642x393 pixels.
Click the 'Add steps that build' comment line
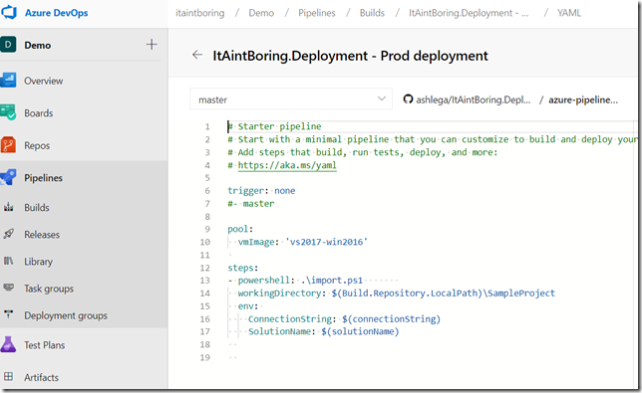click(x=363, y=152)
